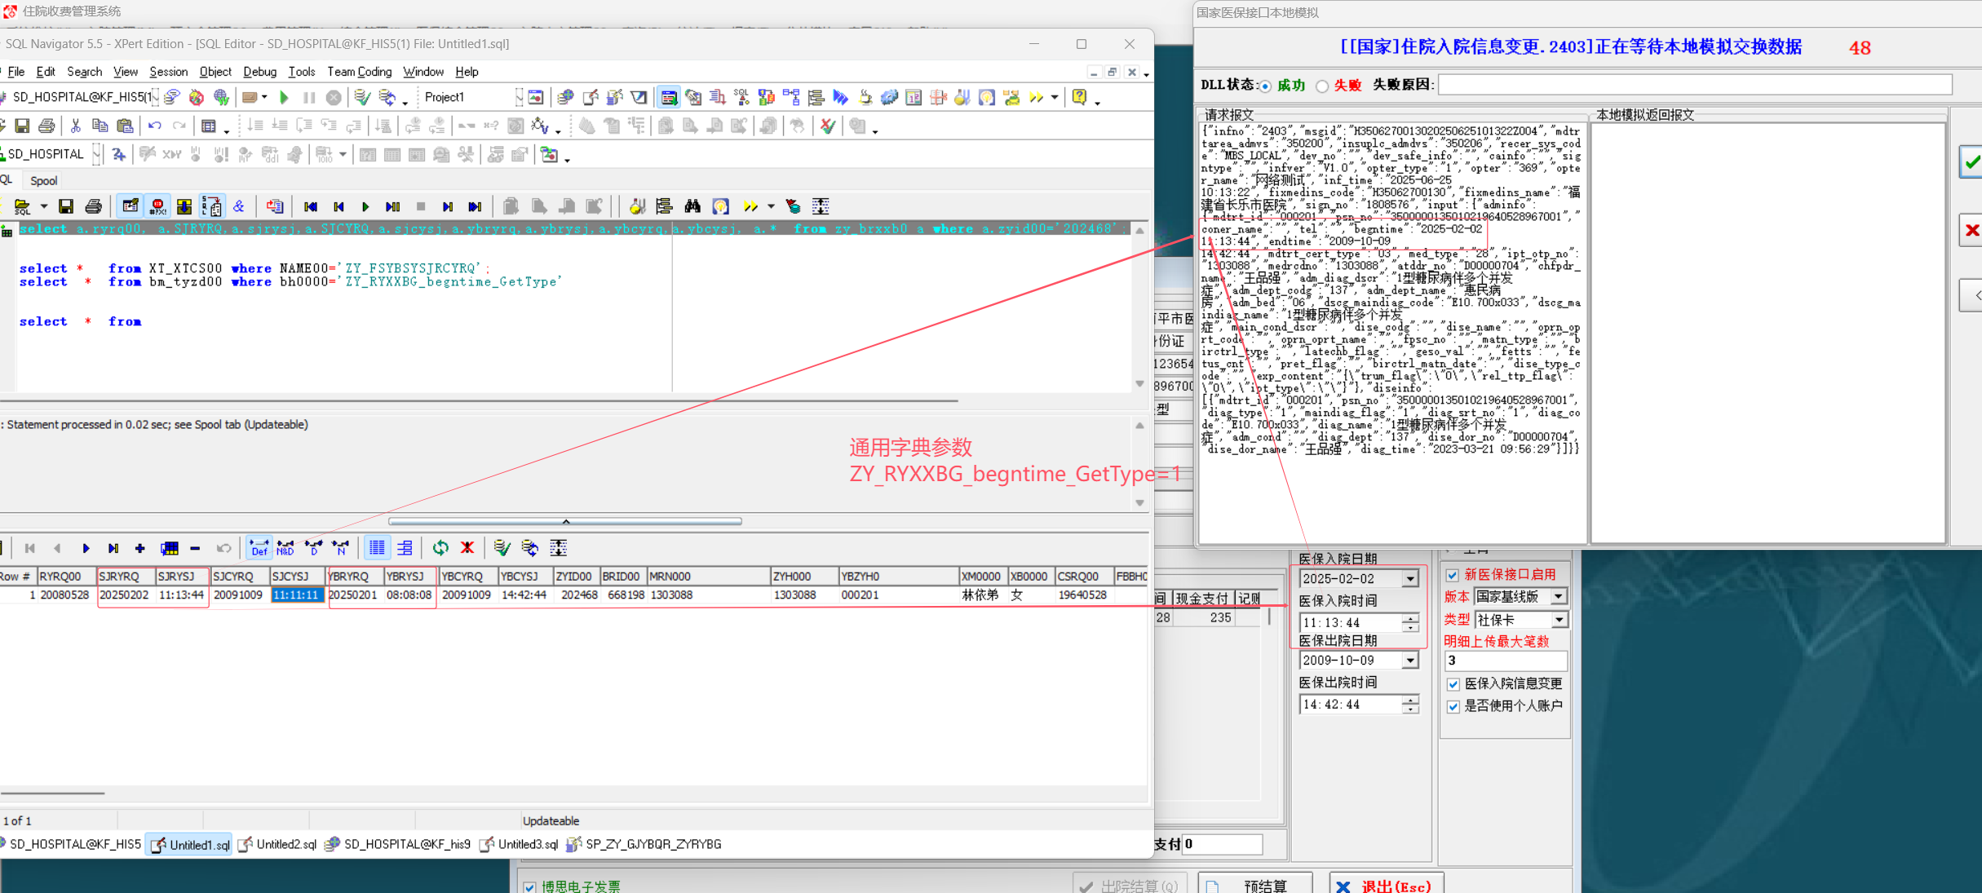1982x893 pixels.
Task: Click the green execute play toolbar icon
Action: click(284, 97)
